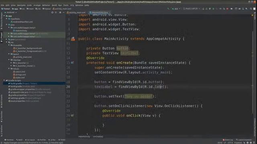Open the Build tool window button
Screen dimensions: 257x144
pyautogui.click(x=19, y=140)
